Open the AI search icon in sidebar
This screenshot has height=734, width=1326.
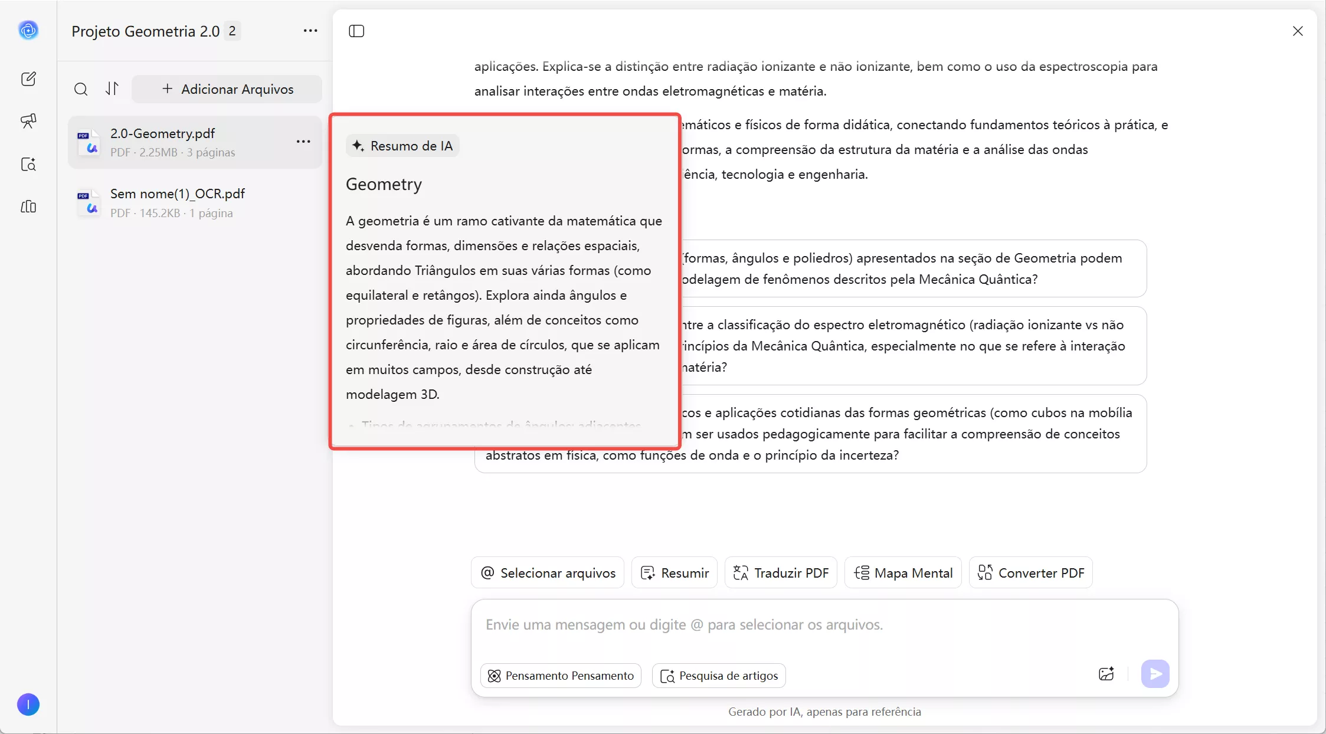[28, 165]
